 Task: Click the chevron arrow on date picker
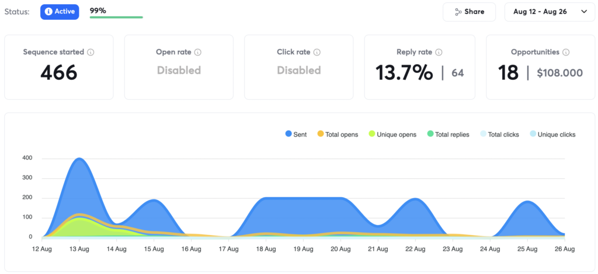(x=584, y=12)
